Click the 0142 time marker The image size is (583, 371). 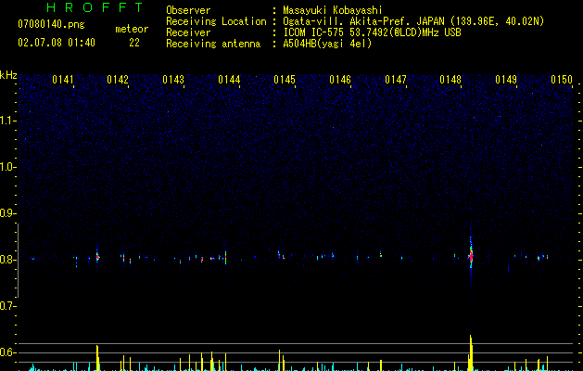click(x=118, y=80)
